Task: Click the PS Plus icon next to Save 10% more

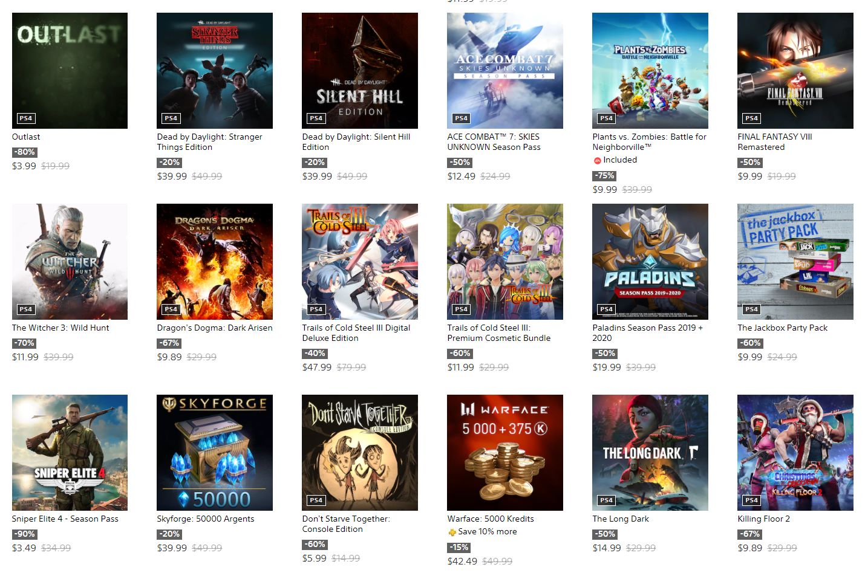Action: pos(452,532)
